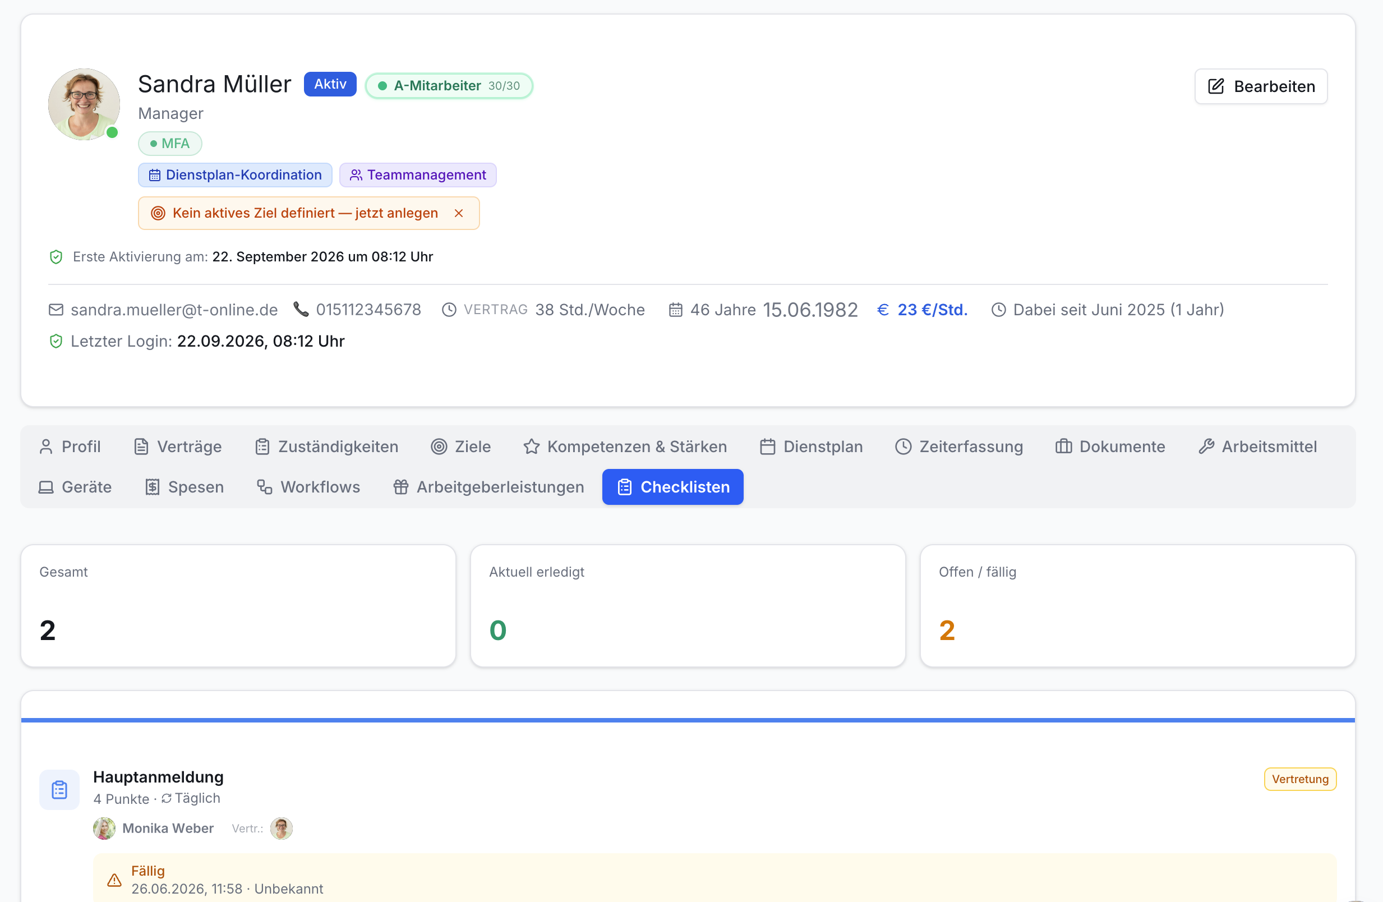This screenshot has width=1383, height=902.
Task: Open the Dokumente tab
Action: tap(1110, 447)
